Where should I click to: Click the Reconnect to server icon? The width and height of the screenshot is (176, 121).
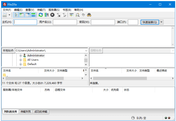[64, 15]
